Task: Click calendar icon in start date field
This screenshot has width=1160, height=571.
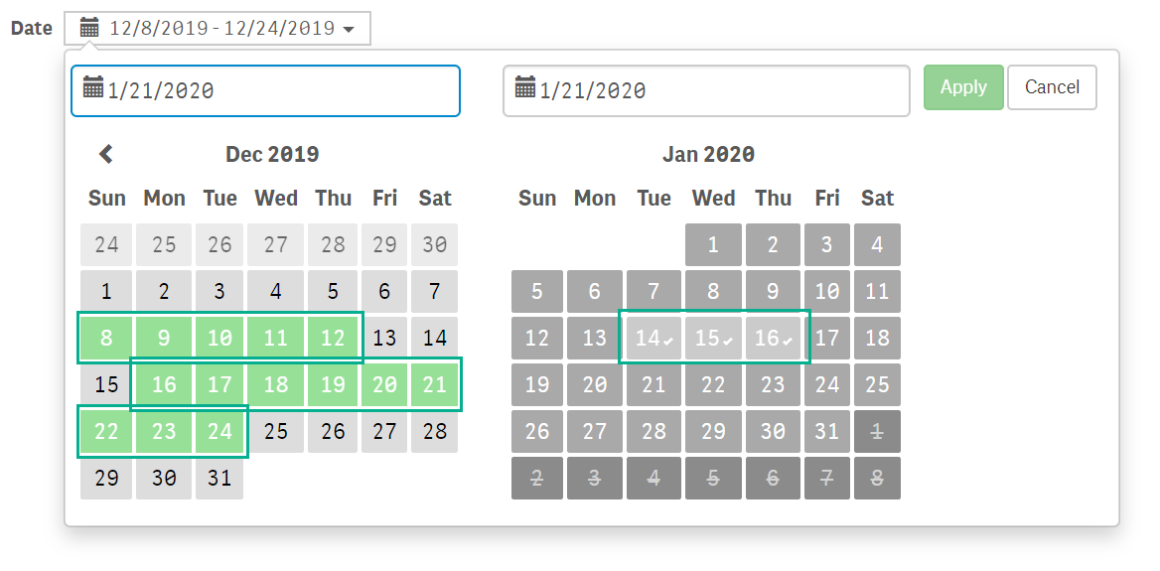Action: 93,86
